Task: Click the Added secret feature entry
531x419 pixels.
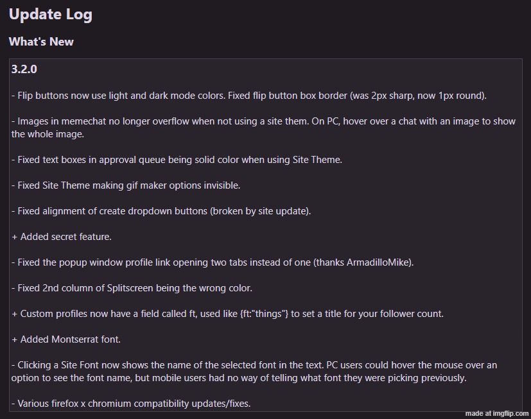Action: [62, 237]
